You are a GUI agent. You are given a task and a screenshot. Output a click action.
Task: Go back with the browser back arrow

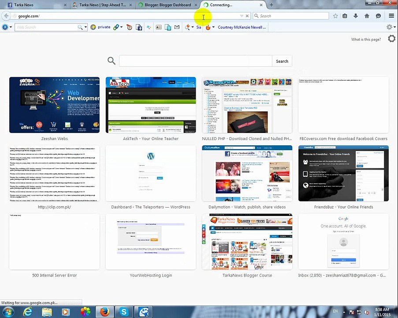coord(6,16)
